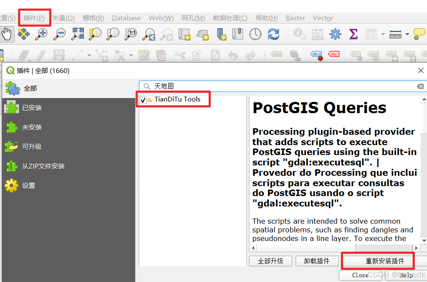The width and height of the screenshot is (427, 282).
Task: Expand the modify attributes dropdown arrow
Action: [x=131, y=55]
